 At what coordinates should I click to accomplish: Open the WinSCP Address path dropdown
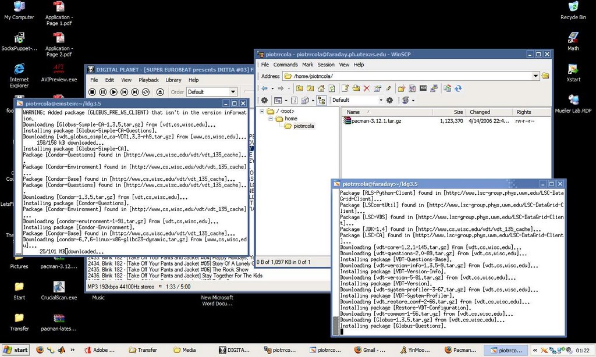coord(535,76)
